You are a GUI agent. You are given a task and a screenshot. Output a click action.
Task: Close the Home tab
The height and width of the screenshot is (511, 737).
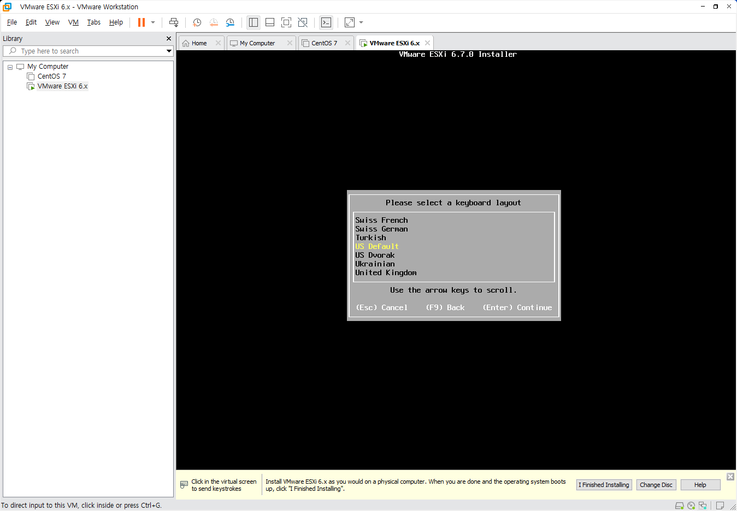[219, 43]
